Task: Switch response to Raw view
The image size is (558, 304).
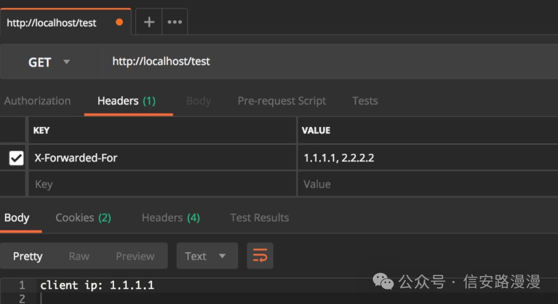Action: [79, 256]
